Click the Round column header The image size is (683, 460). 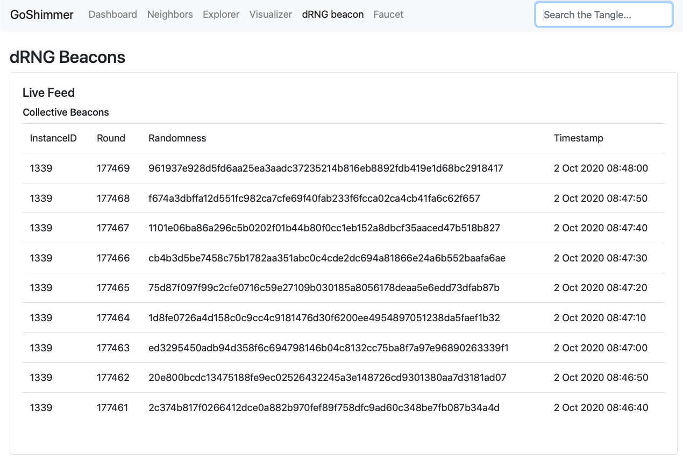pyautogui.click(x=111, y=138)
